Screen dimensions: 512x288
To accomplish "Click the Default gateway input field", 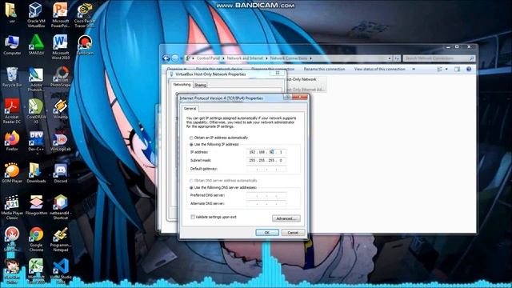I will [x=266, y=169].
